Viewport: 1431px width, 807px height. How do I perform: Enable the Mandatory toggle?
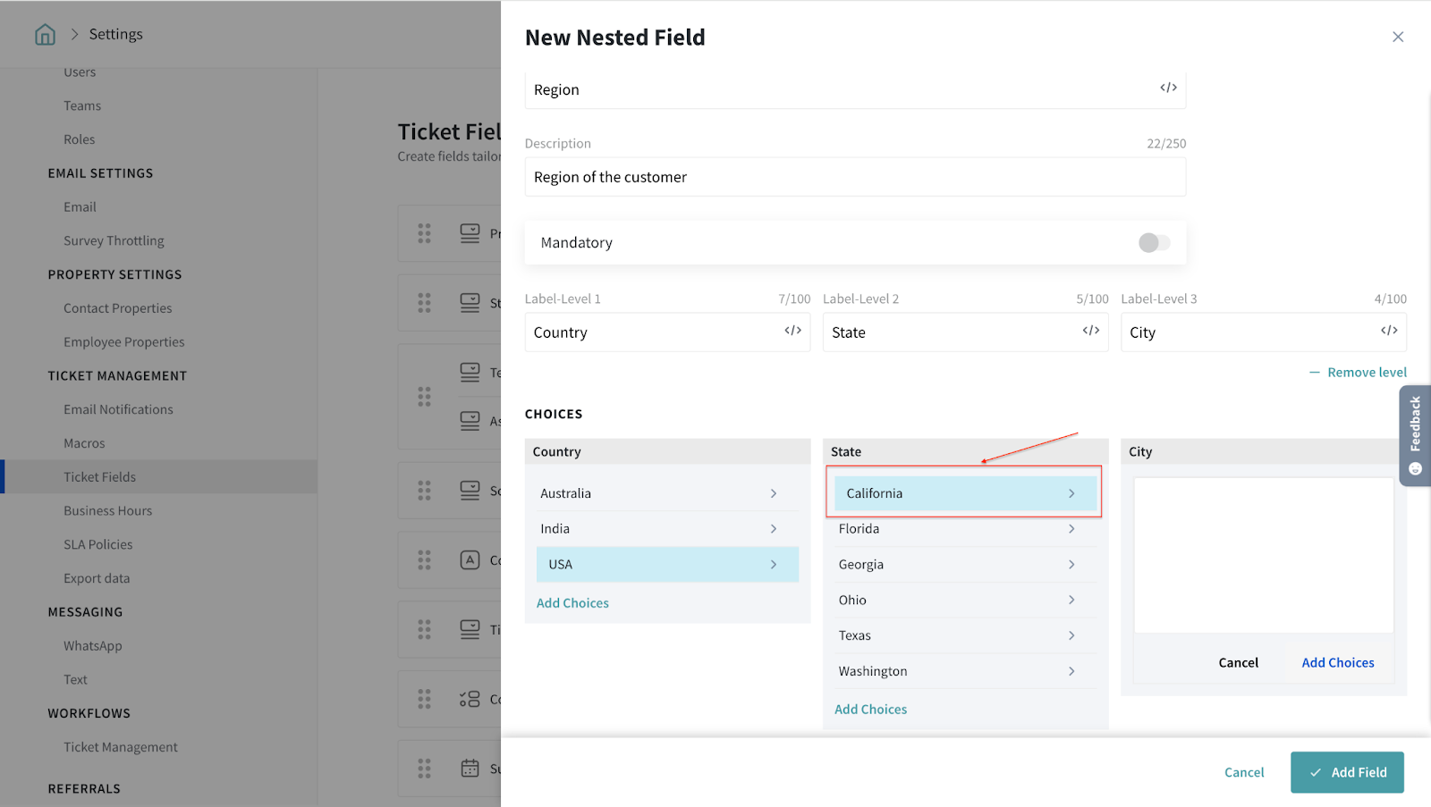click(x=1154, y=243)
